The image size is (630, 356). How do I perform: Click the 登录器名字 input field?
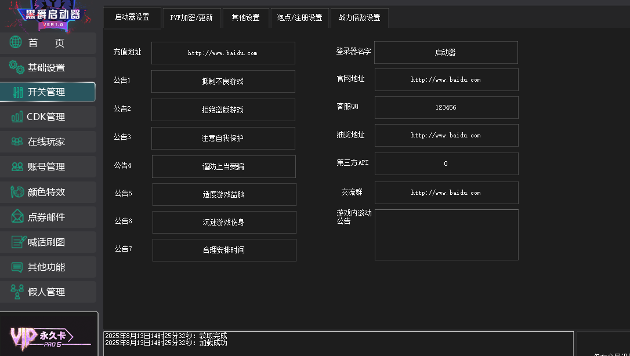point(446,52)
